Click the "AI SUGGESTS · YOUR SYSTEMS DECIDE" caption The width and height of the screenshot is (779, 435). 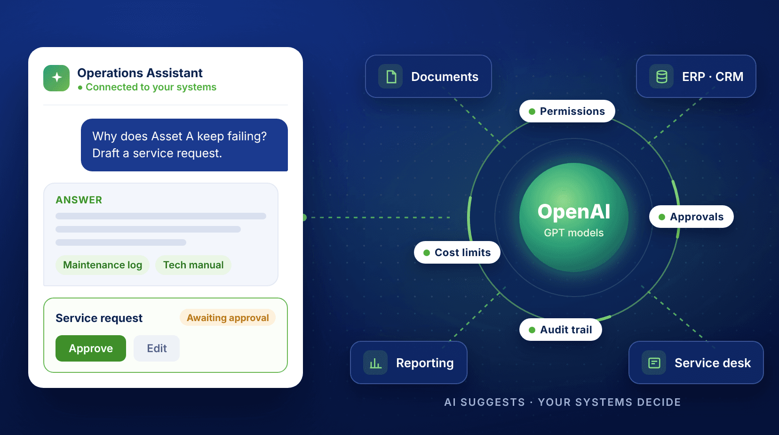coord(563,402)
